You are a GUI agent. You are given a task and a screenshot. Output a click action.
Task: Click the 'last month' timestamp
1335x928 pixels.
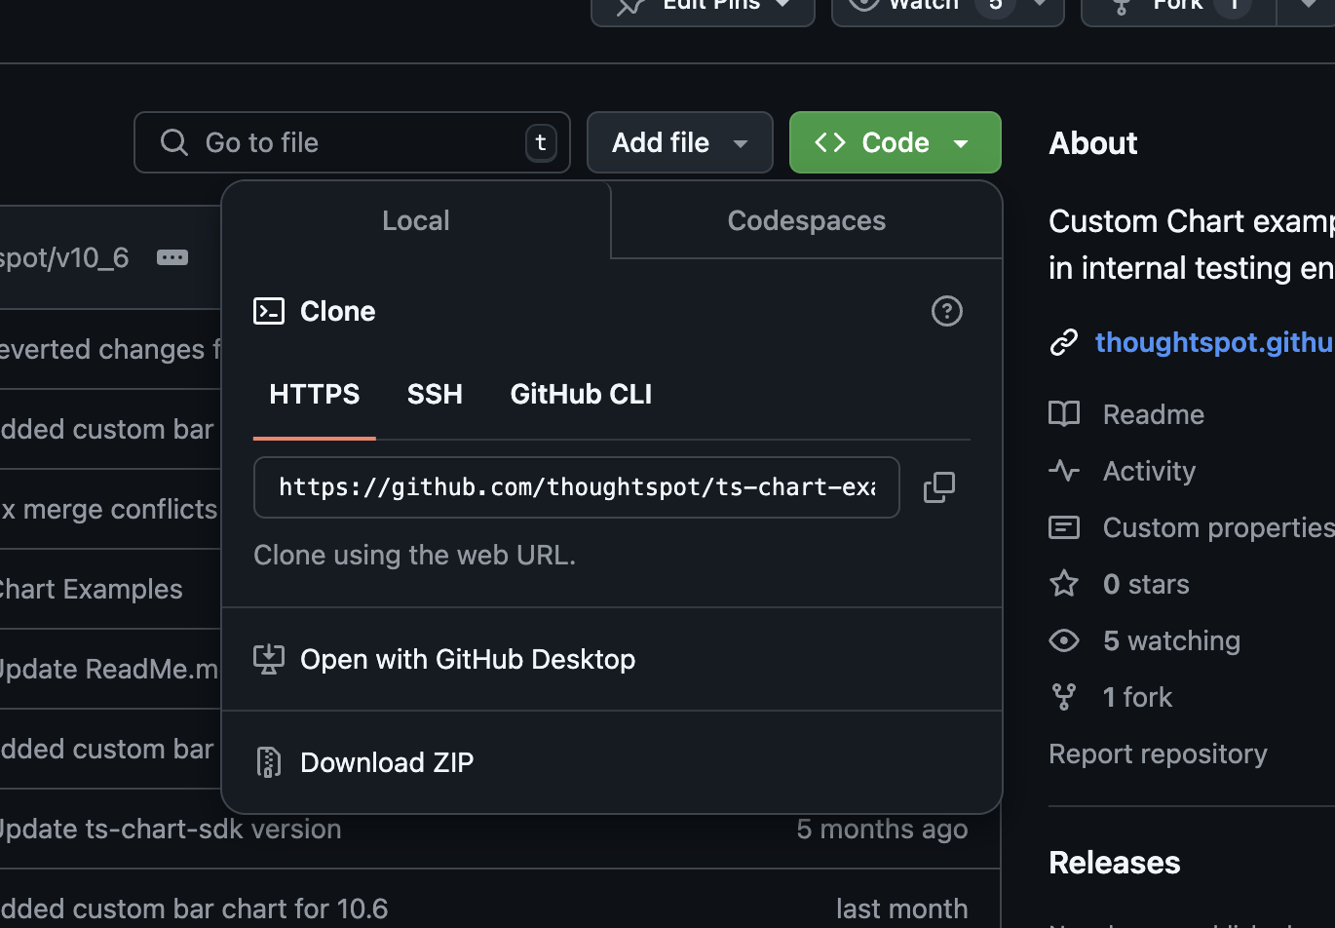[x=902, y=909]
